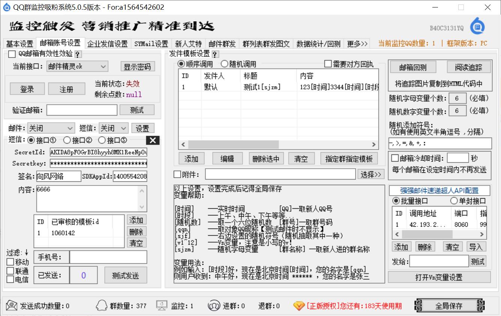This screenshot has width=501, height=316.
Task: Expand the 短信 dropdown set to 关闭
Action: tap(114, 128)
